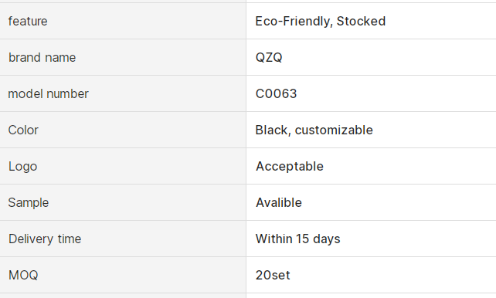Click the word 'customizable' in Color row
This screenshot has height=298, width=496.
tap(334, 130)
